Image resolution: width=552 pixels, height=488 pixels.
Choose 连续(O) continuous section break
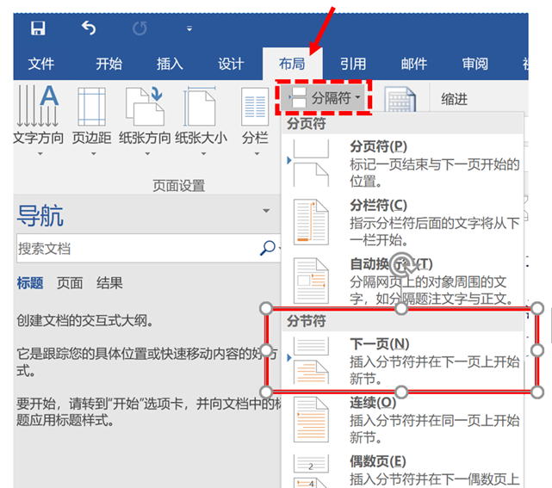click(x=403, y=419)
